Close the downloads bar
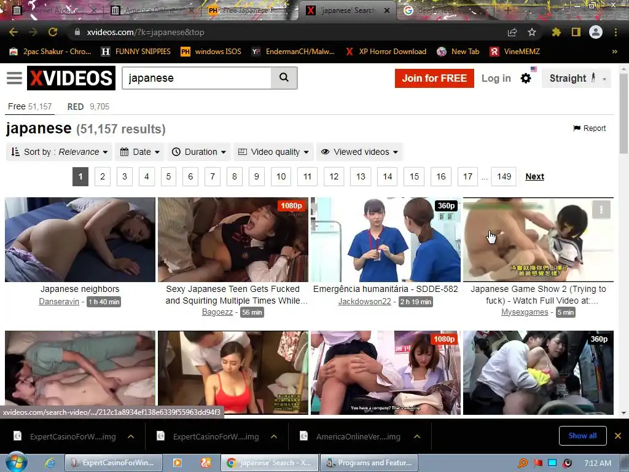This screenshot has width=629, height=472. click(618, 436)
